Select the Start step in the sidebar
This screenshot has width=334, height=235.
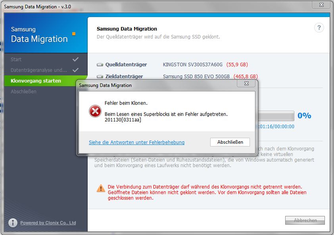(x=46, y=59)
